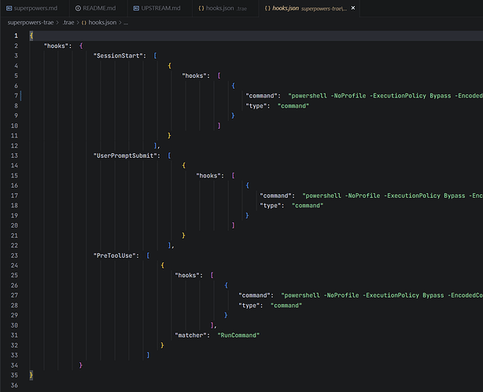Click the README.md info icon

click(78, 9)
